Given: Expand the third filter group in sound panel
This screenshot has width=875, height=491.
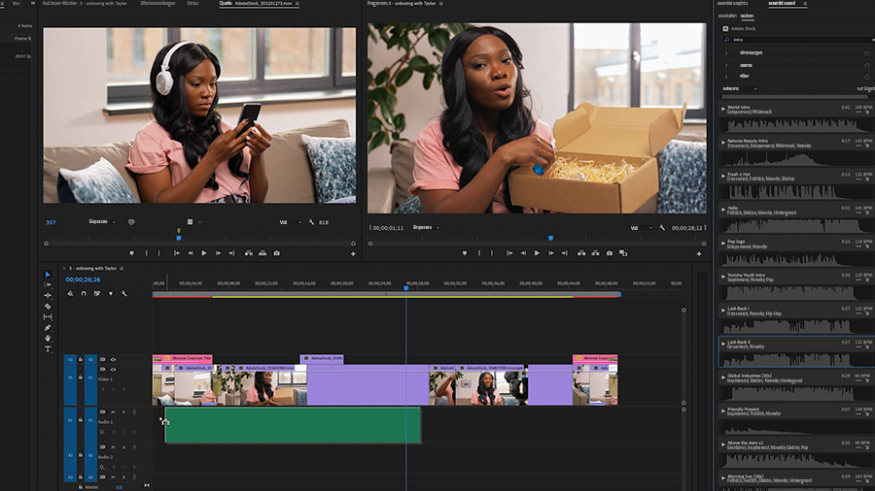Looking at the screenshot, I should [x=726, y=77].
